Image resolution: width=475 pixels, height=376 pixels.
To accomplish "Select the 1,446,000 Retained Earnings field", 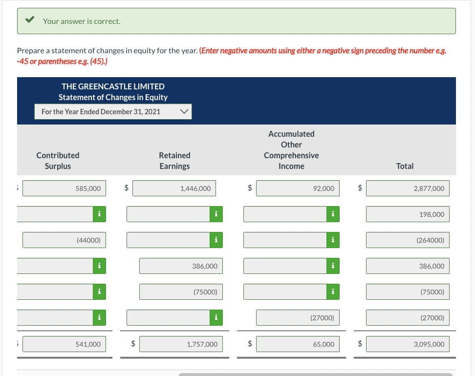I will point(174,188).
